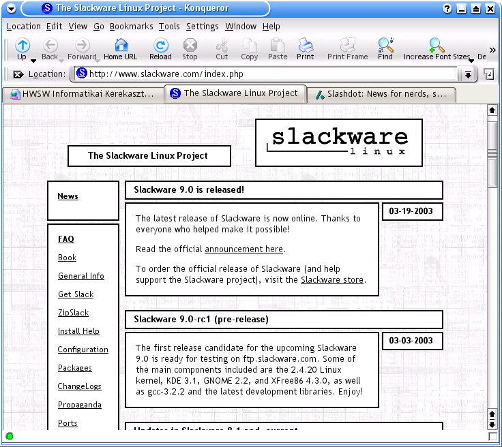The width and height of the screenshot is (502, 447).
Task: Expand the Up button history dropdown arrow
Action: coord(33,61)
